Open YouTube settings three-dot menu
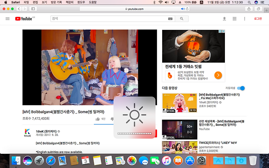The image size is (269, 168). point(244,19)
